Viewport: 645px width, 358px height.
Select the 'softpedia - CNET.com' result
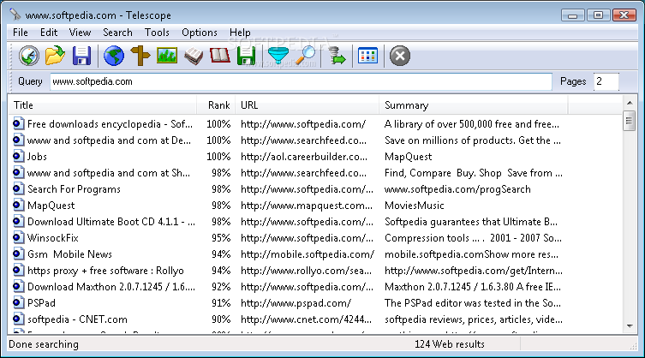(77, 319)
